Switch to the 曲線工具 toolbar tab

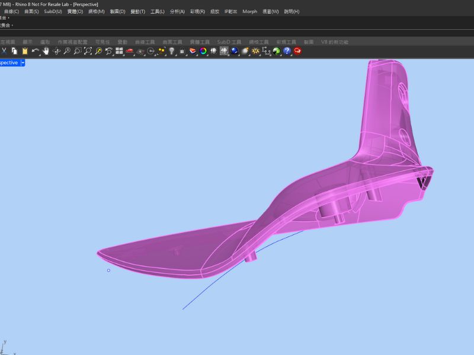click(x=145, y=42)
